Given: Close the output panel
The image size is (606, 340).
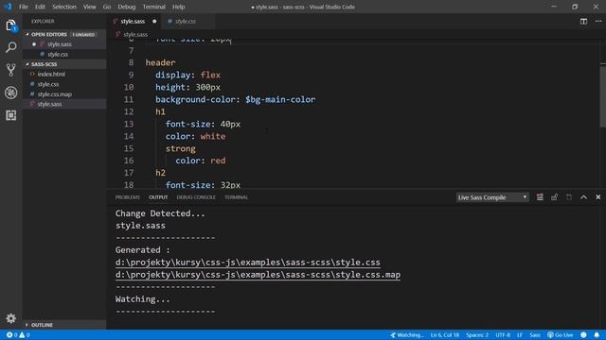Looking at the screenshot, I should (x=598, y=197).
